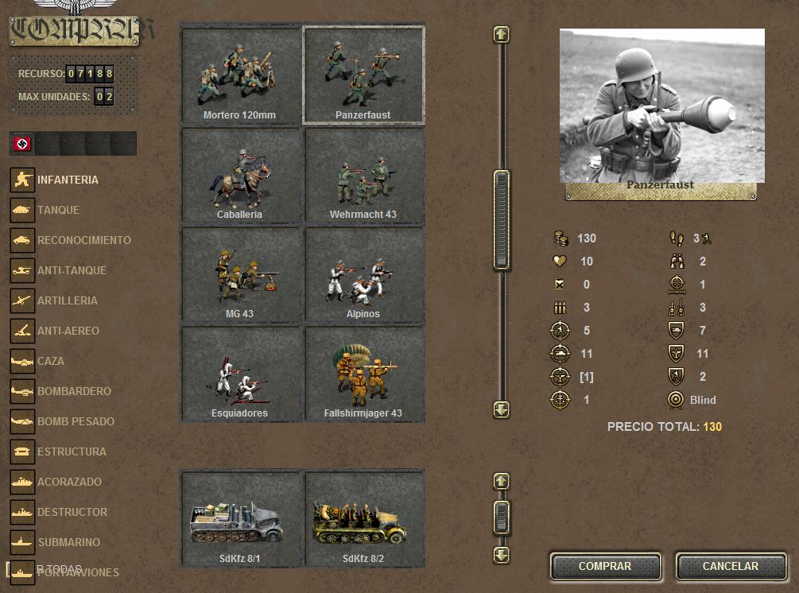799x593 pixels.
Task: Choose the Caballeria cavalry unit
Action: 240,175
